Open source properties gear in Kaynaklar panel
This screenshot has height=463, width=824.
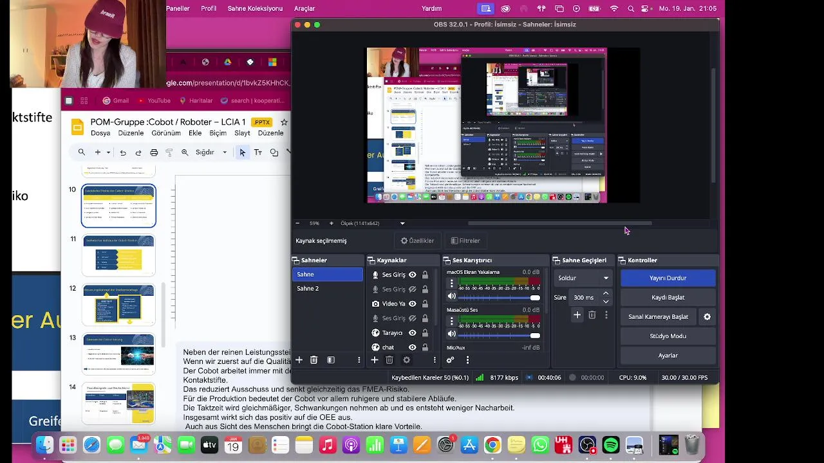click(406, 360)
